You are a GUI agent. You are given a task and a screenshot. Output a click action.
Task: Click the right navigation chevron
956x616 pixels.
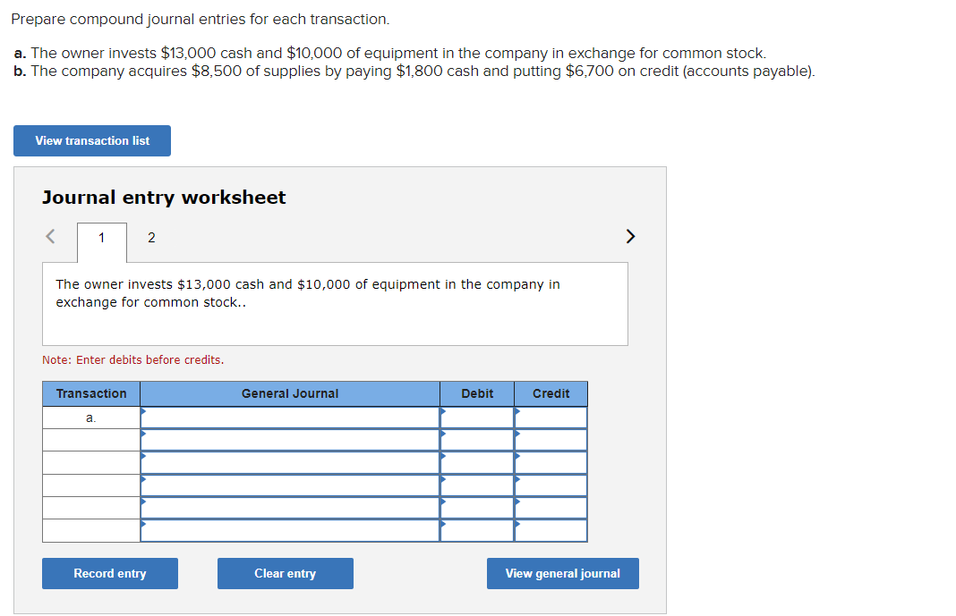tap(630, 236)
